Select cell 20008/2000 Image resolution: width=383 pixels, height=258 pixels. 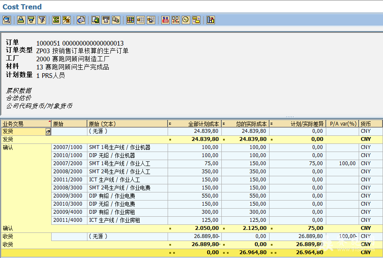(x=69, y=172)
